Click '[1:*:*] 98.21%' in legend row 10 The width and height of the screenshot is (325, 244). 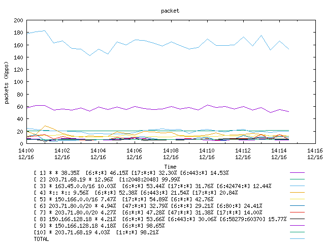click(138, 232)
